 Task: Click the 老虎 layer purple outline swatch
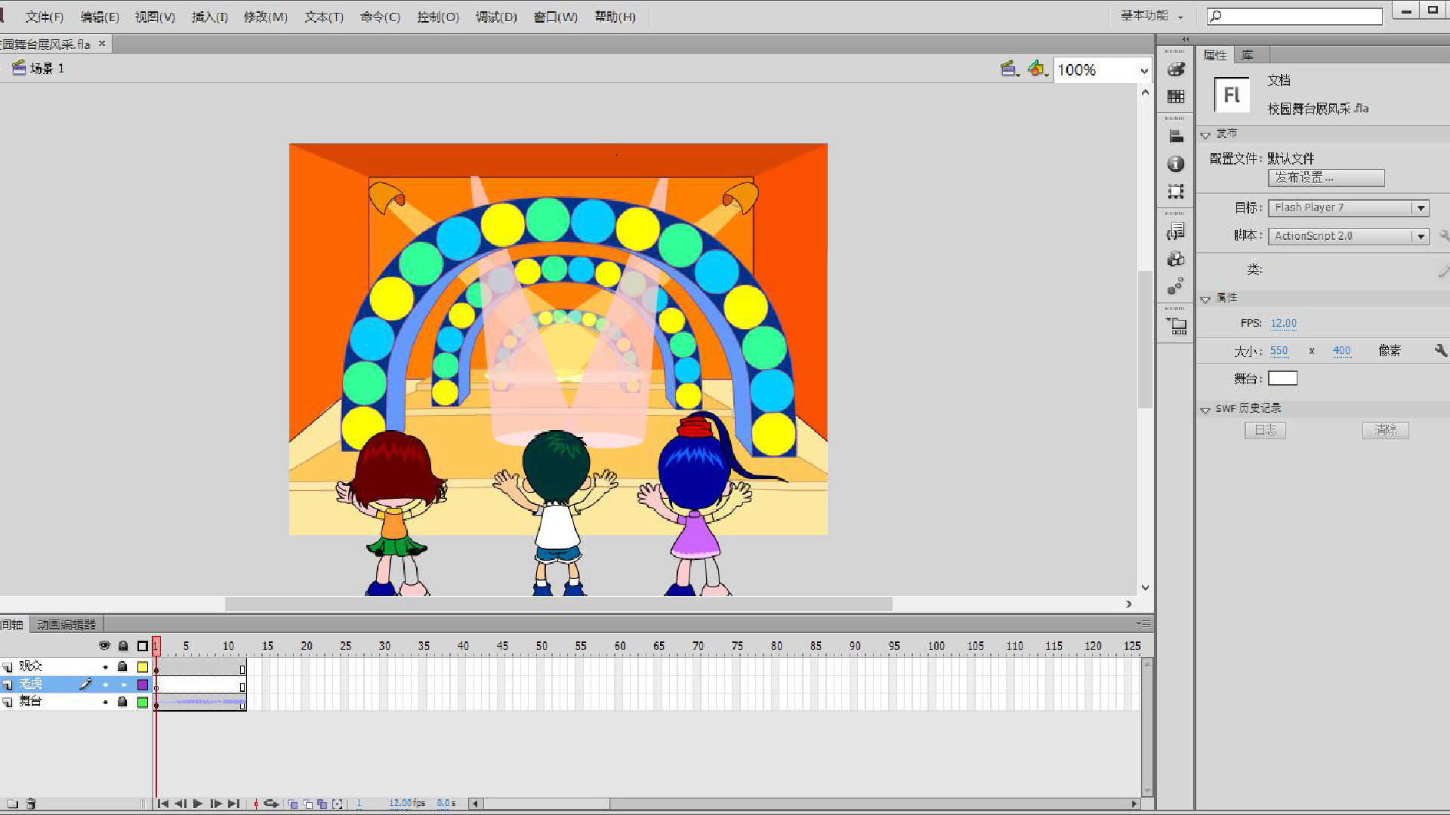143,684
